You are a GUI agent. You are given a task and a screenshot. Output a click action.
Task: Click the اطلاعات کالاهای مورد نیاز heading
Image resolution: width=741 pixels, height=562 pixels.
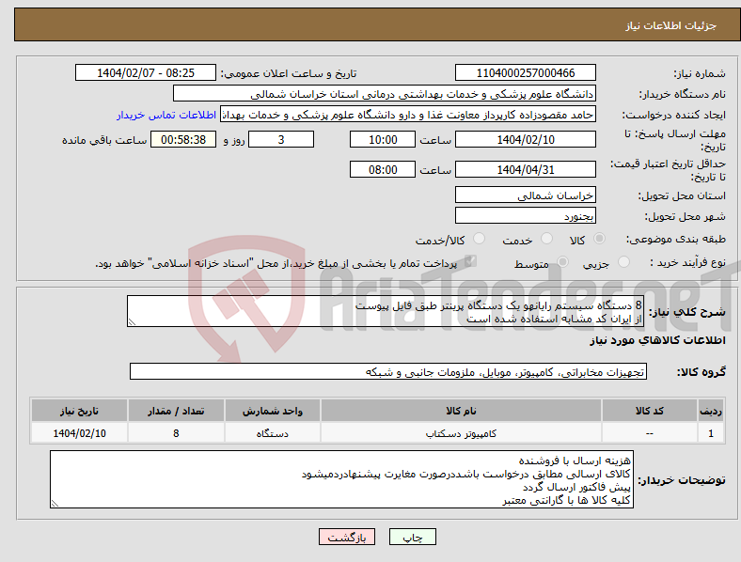tap(657, 340)
